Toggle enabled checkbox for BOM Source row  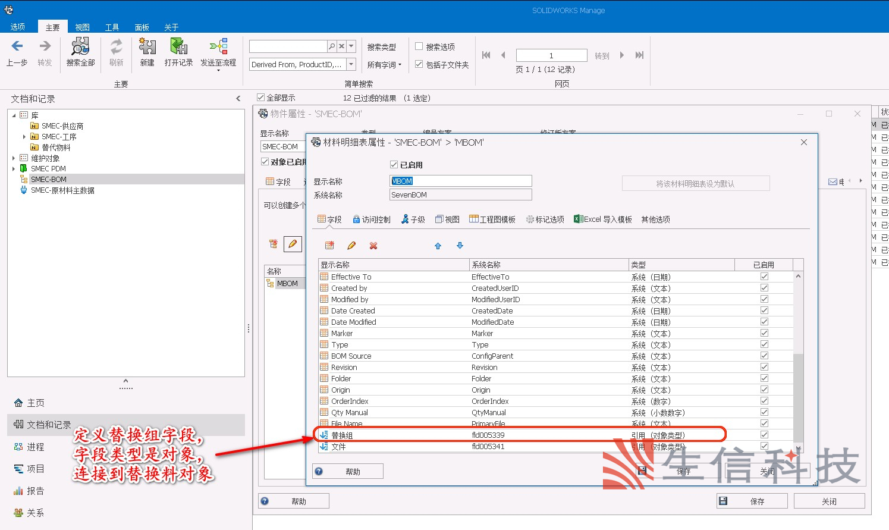coord(764,356)
